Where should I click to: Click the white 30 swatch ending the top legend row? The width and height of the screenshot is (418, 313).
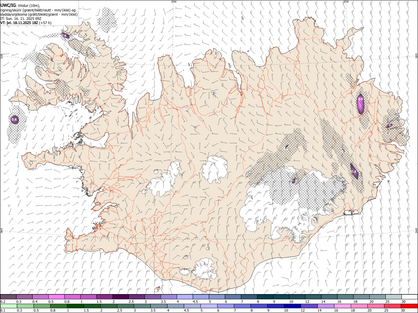(x=410, y=297)
